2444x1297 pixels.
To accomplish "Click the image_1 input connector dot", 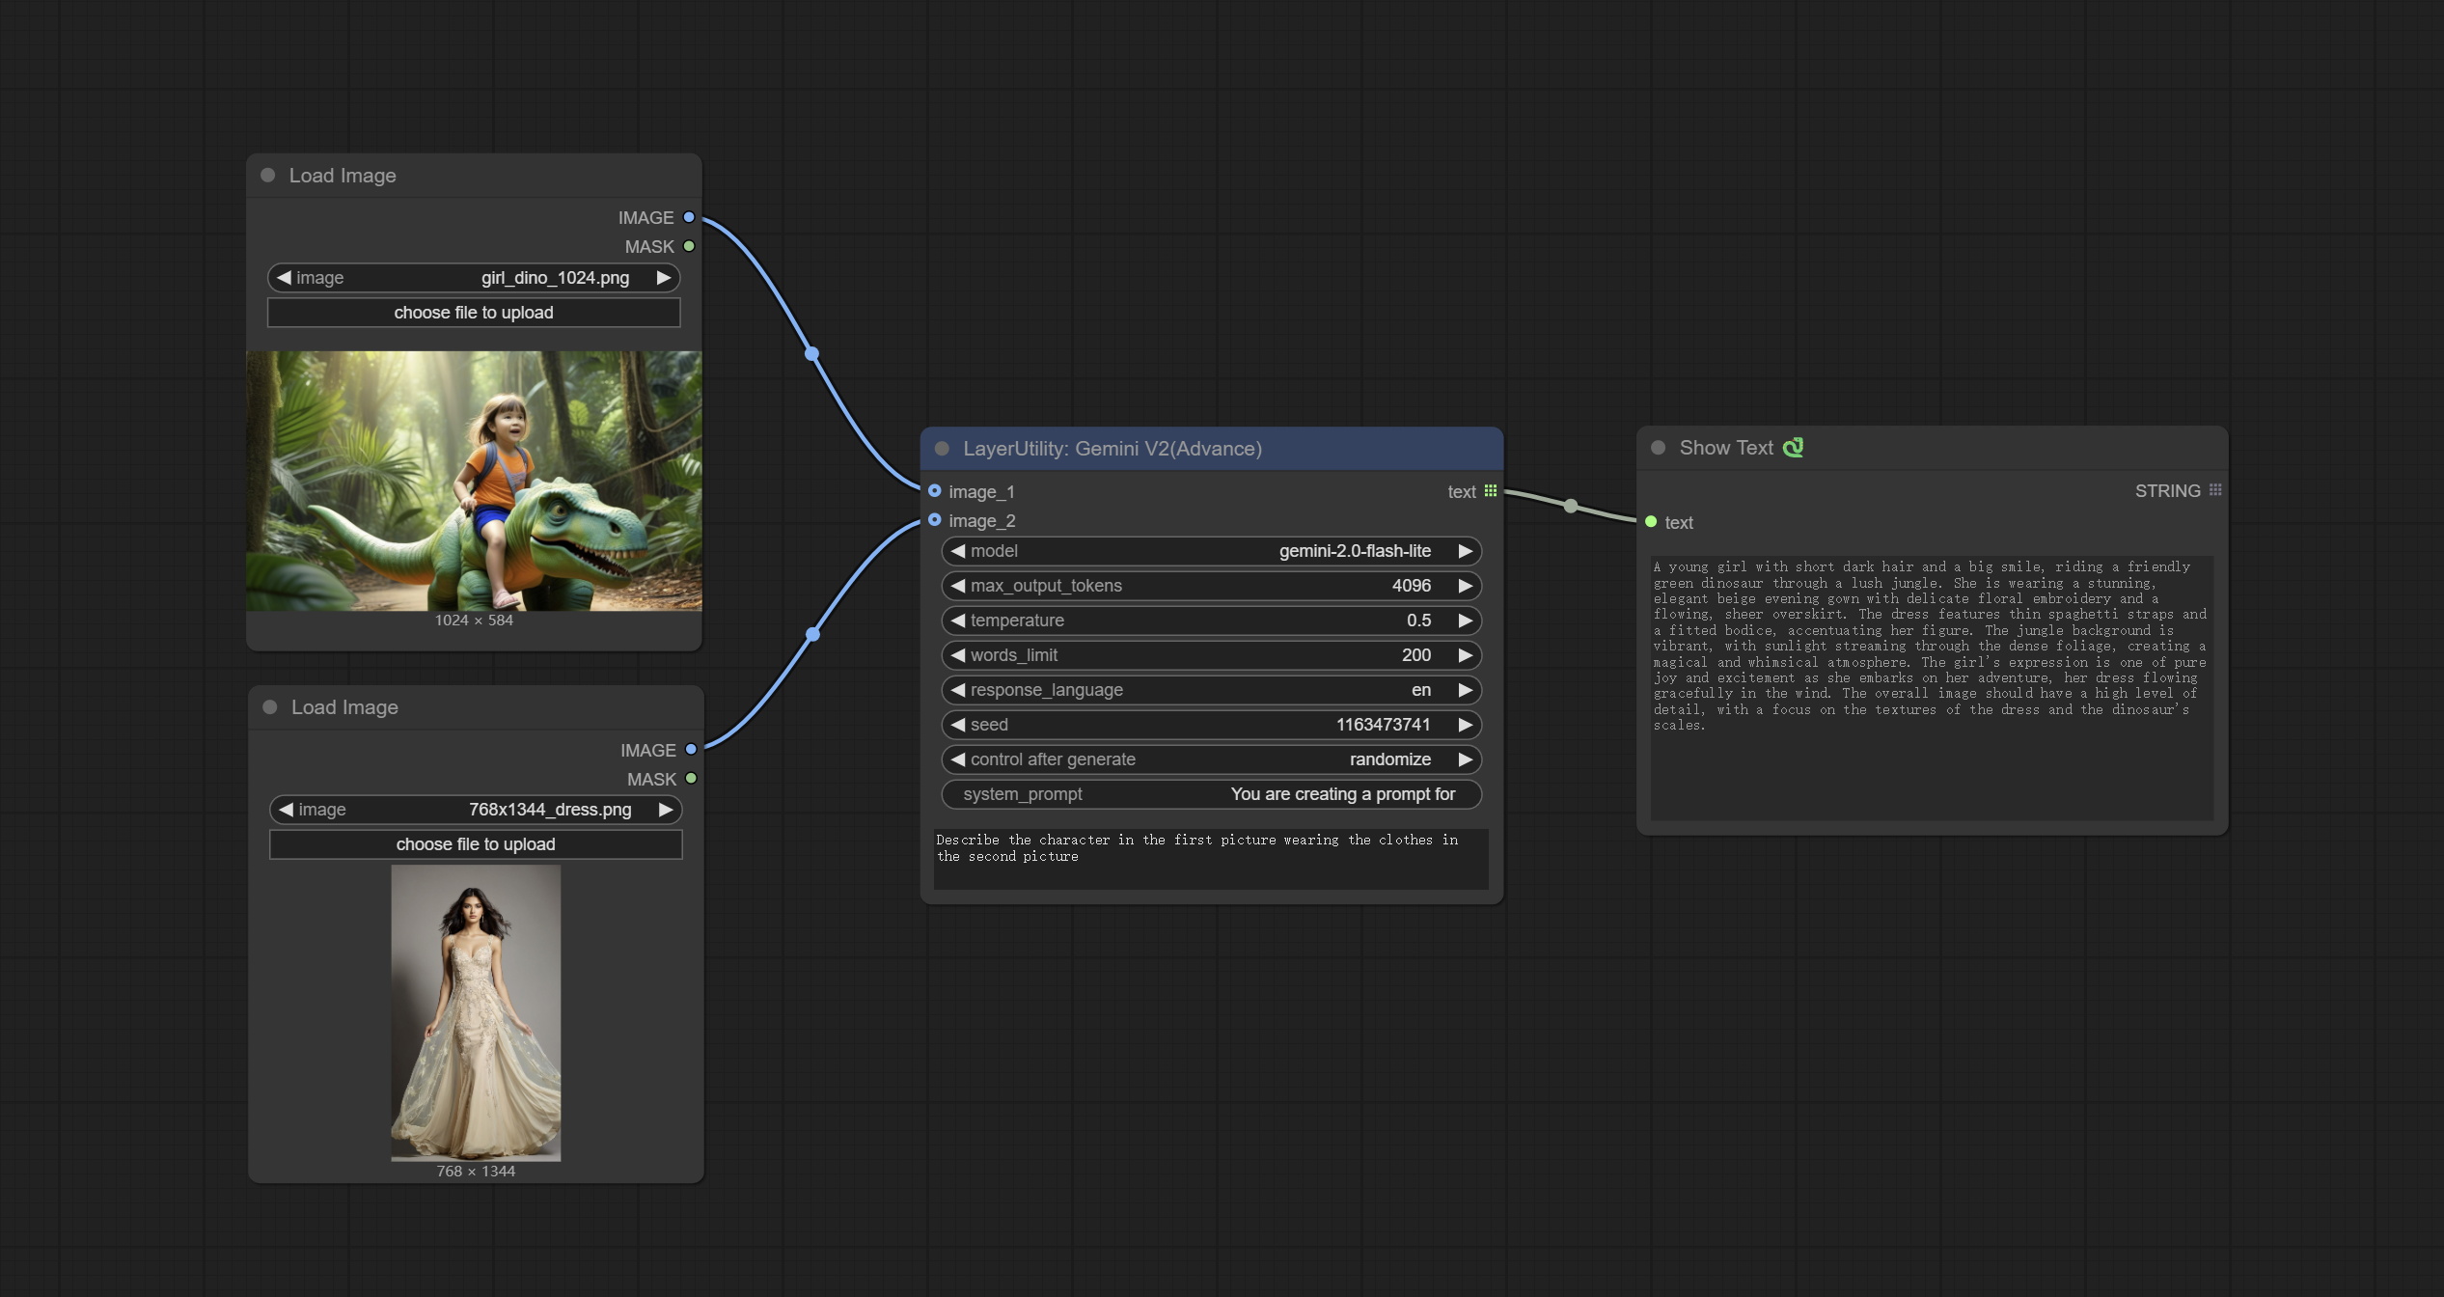I will (x=934, y=491).
